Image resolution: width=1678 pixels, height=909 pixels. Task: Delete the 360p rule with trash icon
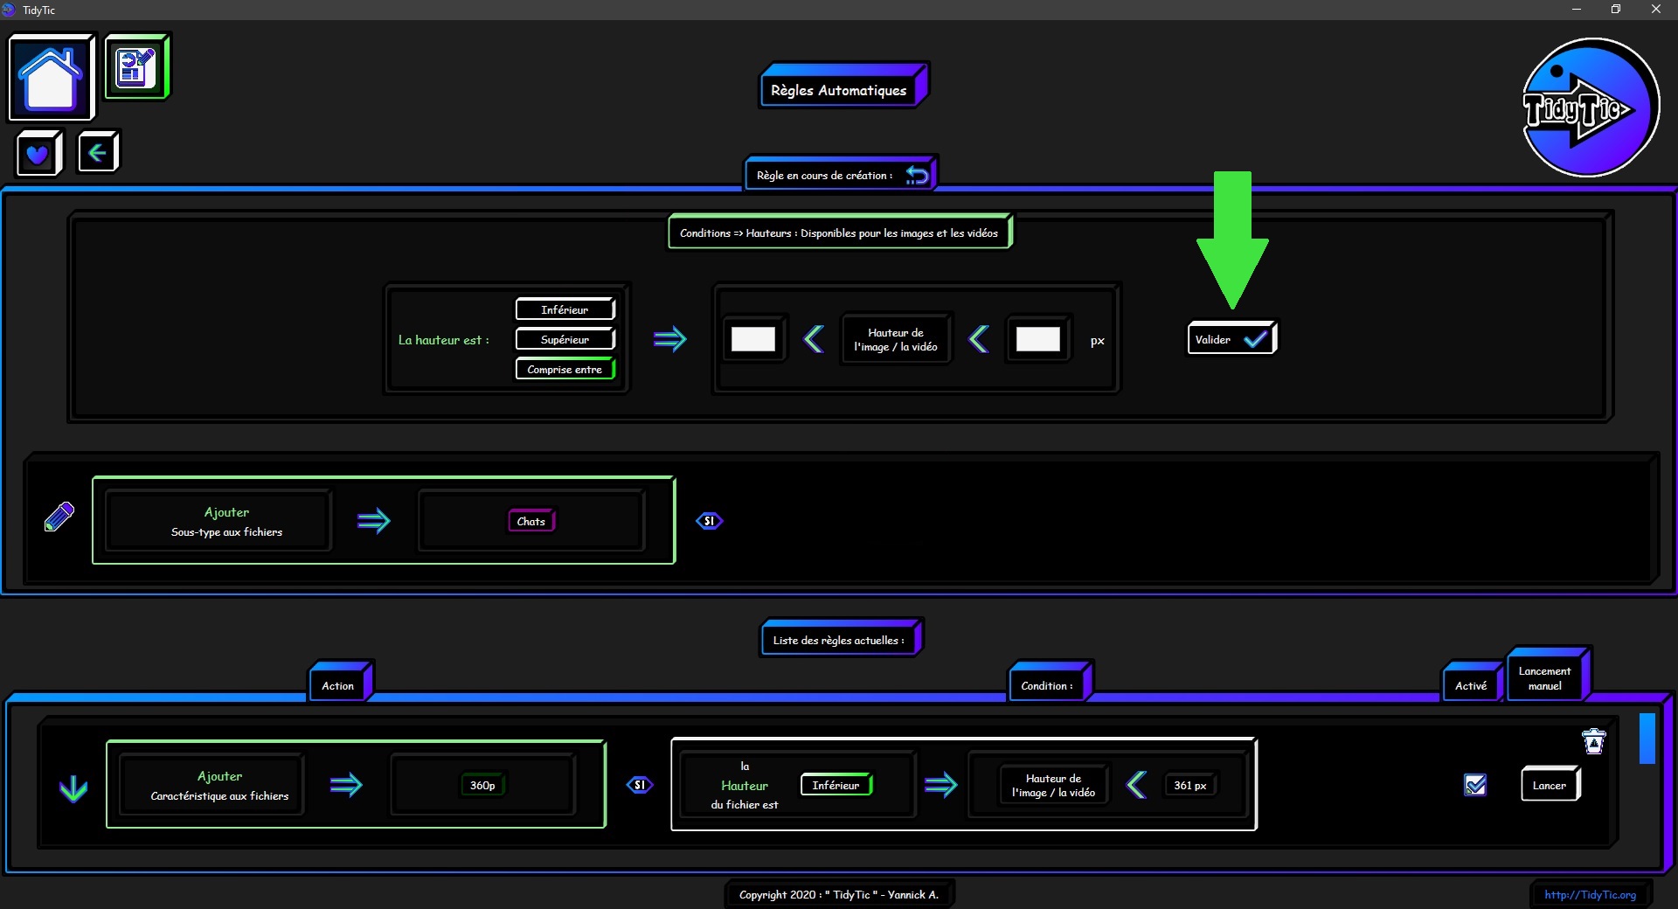tap(1594, 741)
